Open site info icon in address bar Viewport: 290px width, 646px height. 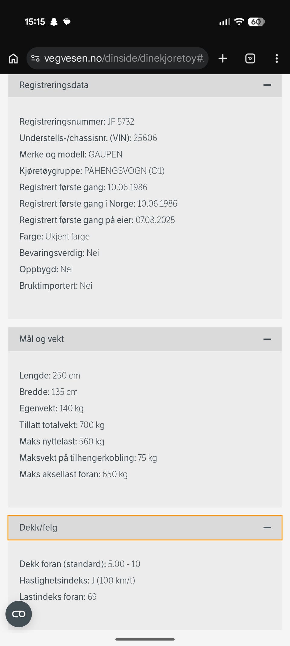pos(35,58)
